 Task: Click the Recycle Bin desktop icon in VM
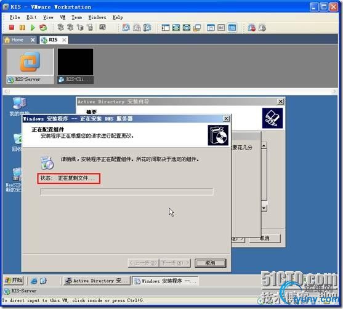click(17, 142)
